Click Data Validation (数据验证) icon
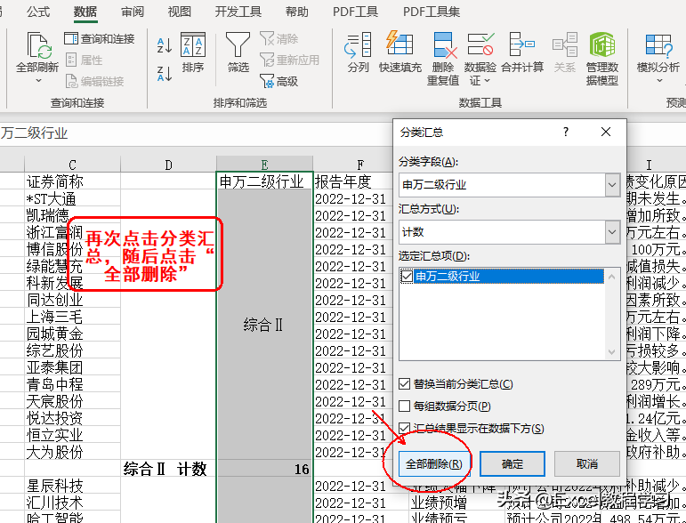The image size is (686, 523). (480, 44)
